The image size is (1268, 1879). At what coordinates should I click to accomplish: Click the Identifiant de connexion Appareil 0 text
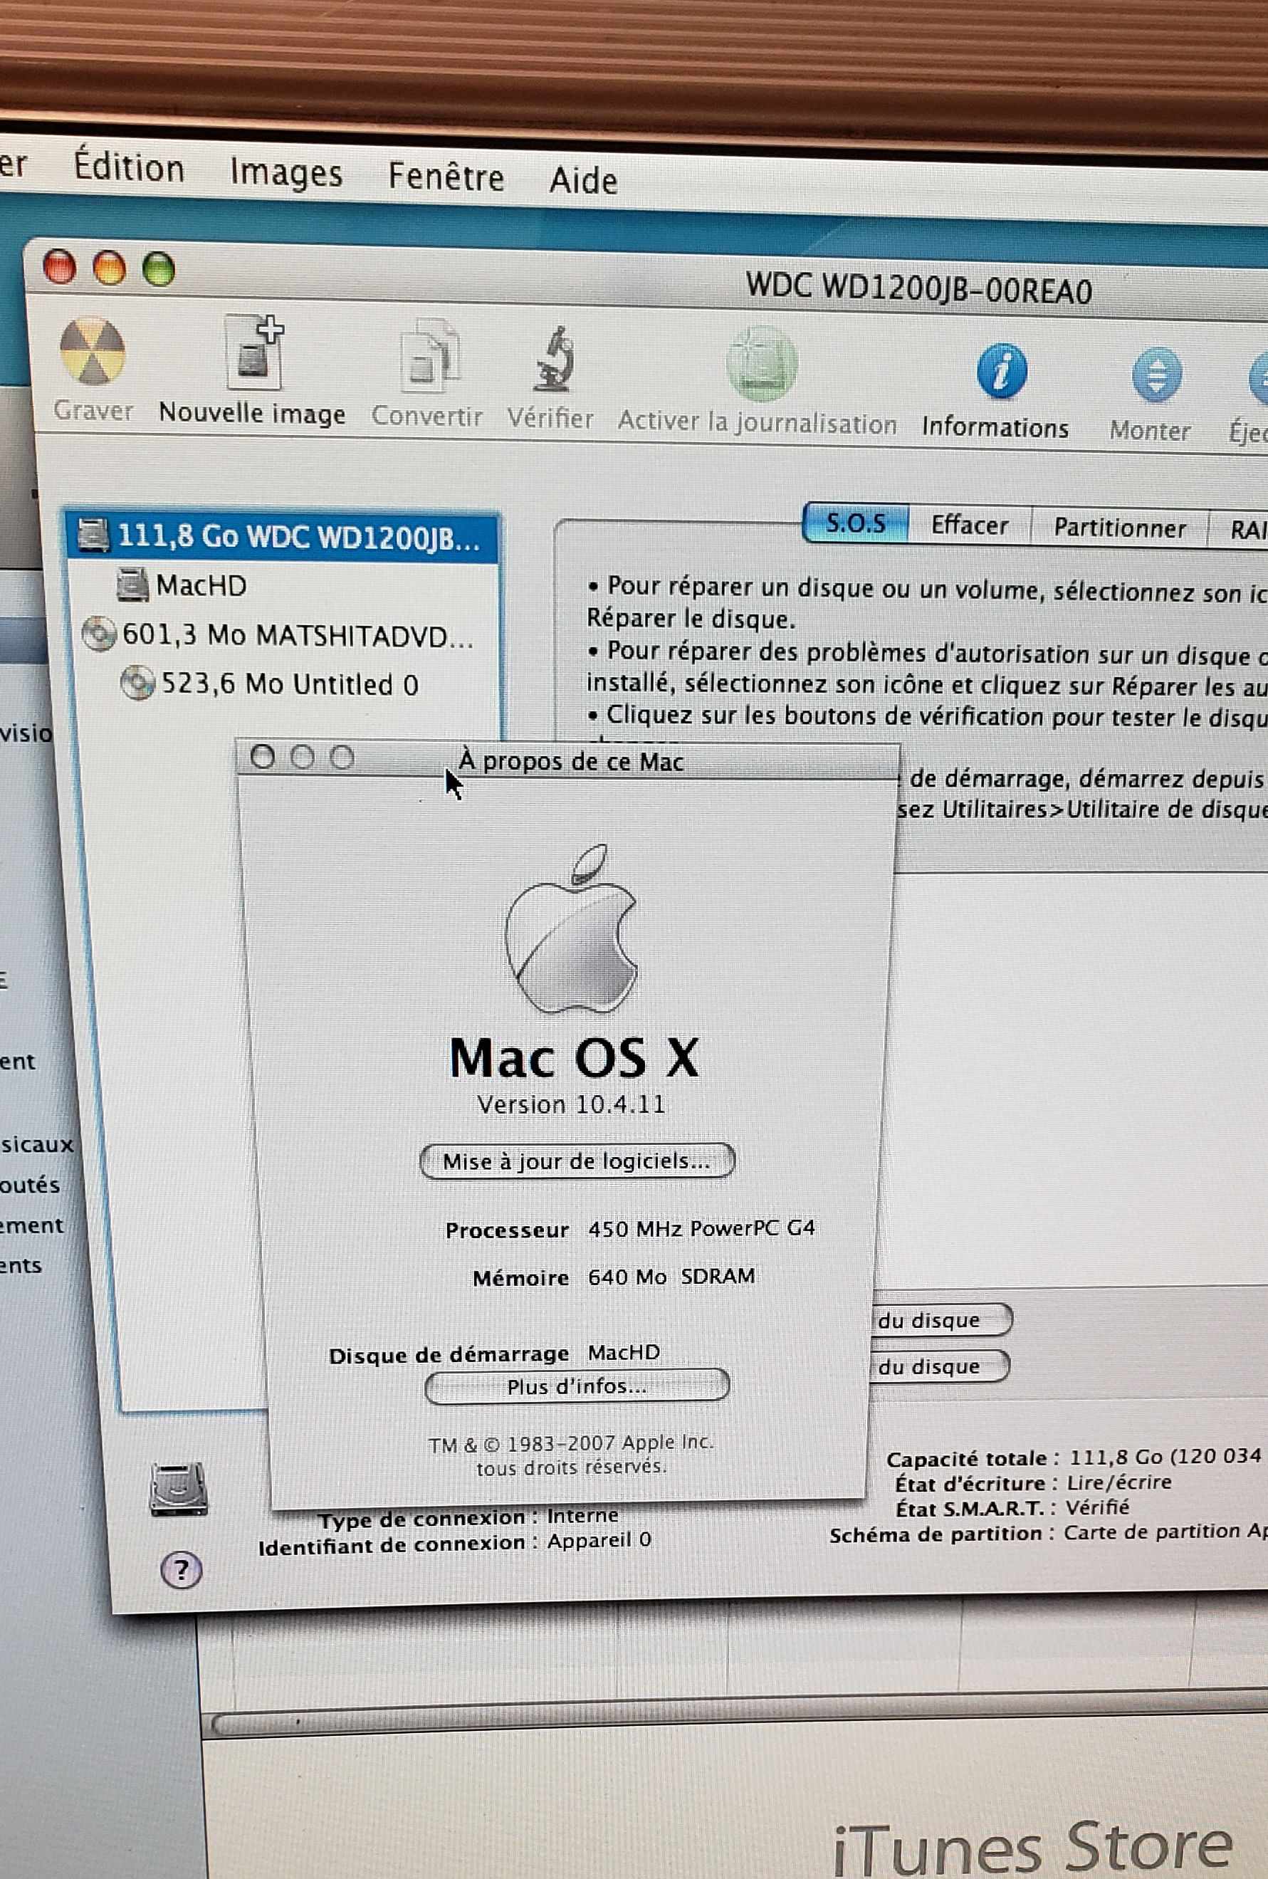(454, 1543)
